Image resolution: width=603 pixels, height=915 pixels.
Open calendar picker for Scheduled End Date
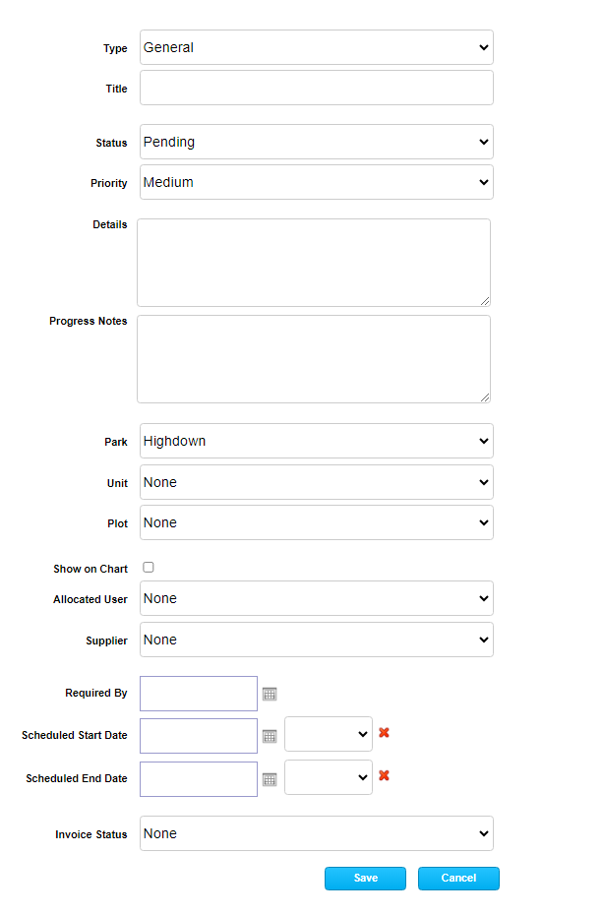pos(270,779)
